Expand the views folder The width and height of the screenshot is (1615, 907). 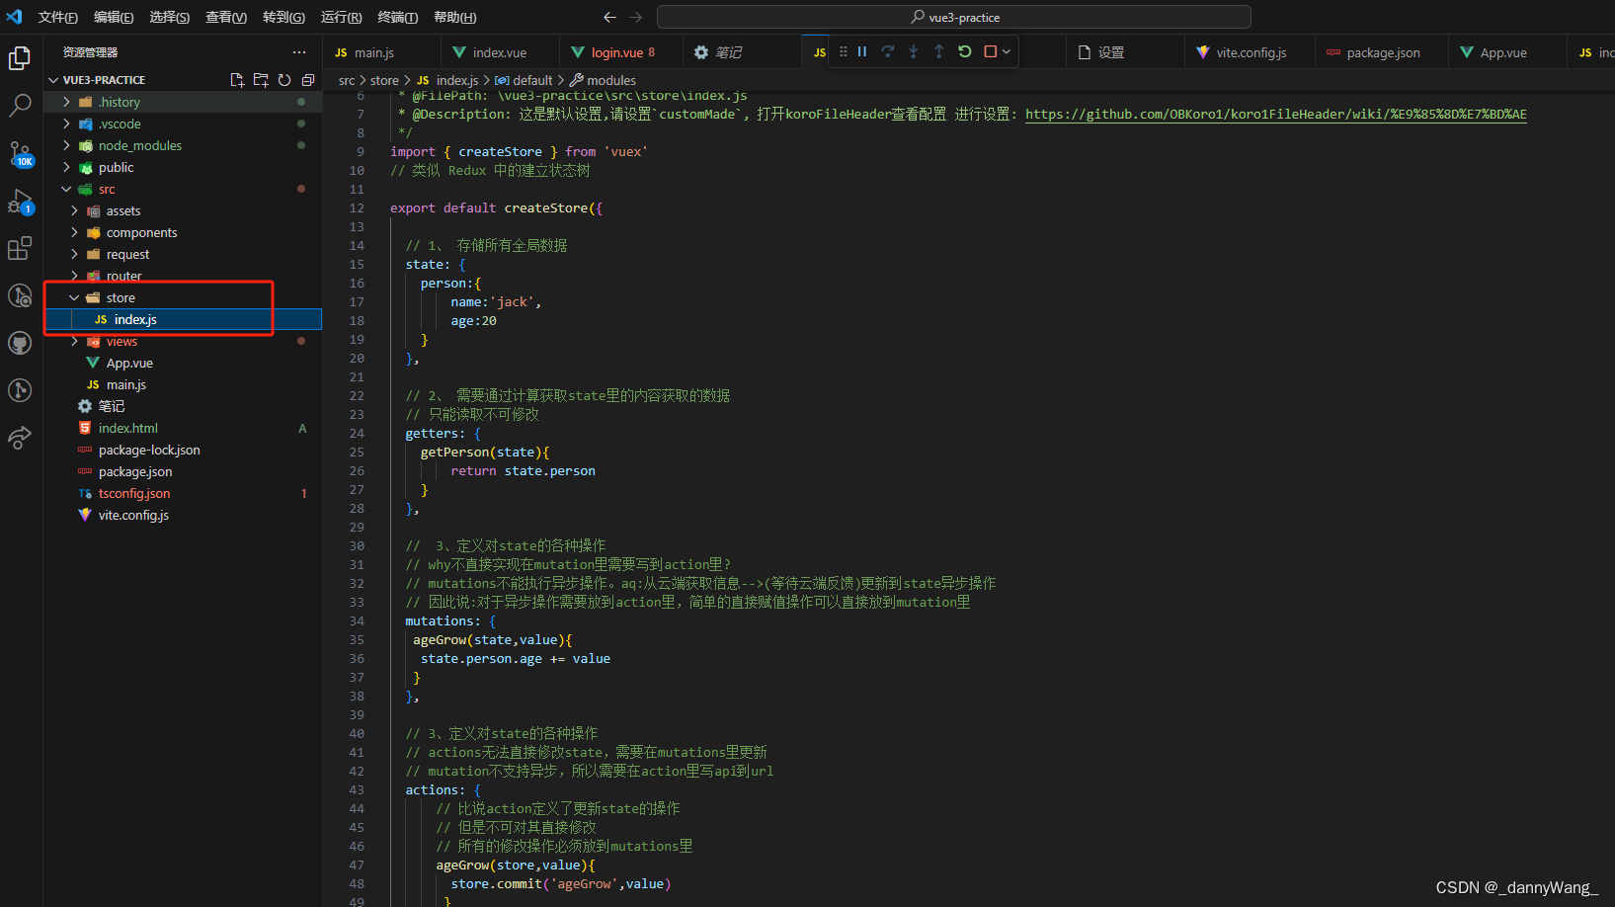[x=183, y=341]
